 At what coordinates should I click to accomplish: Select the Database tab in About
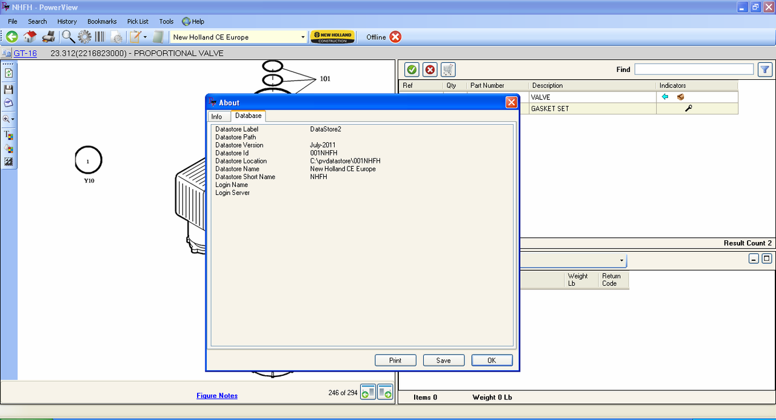click(x=249, y=116)
